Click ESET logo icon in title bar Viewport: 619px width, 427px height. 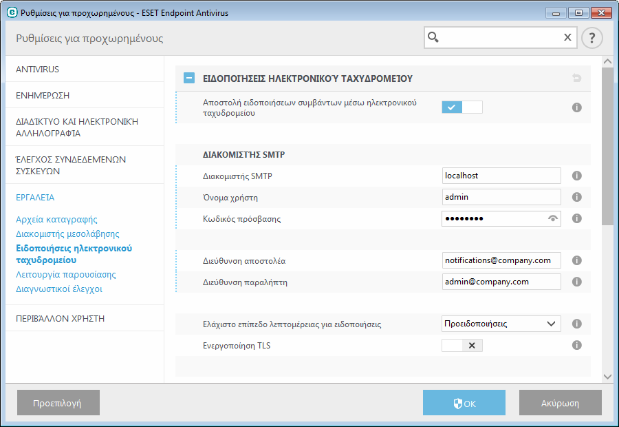click(x=12, y=12)
